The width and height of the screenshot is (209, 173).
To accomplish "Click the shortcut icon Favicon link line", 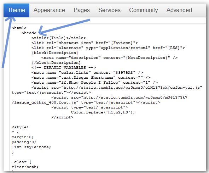I will [85, 43].
